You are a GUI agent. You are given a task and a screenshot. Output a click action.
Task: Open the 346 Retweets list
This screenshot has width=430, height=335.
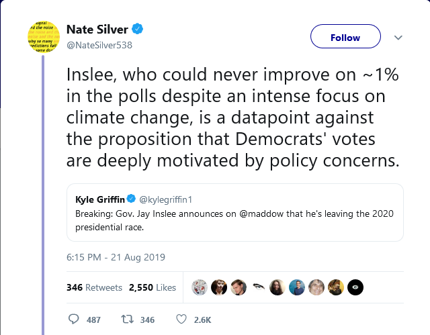pos(94,287)
